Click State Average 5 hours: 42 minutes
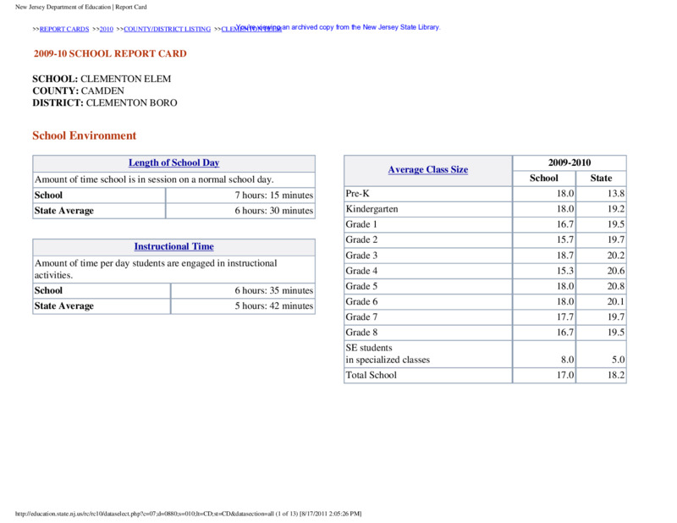The image size is (677, 523). point(174,306)
